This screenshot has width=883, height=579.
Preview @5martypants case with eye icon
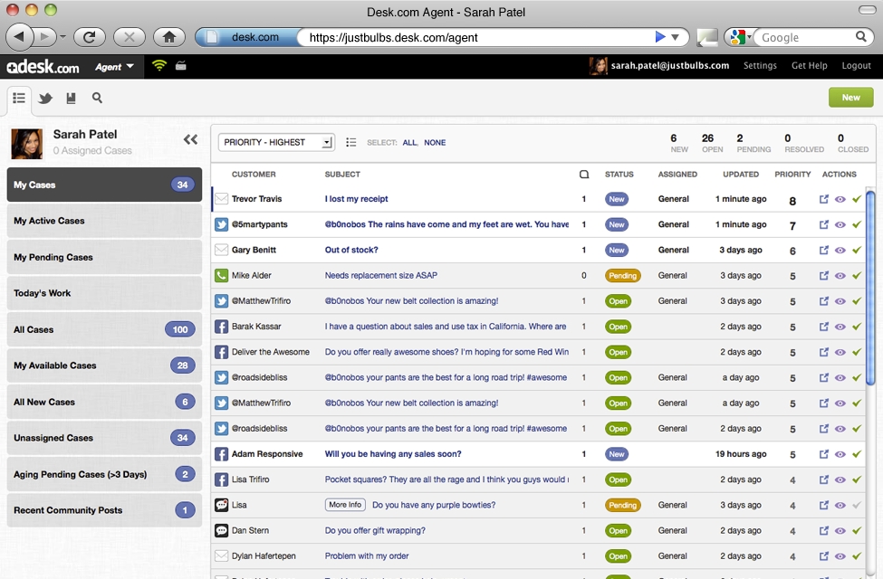click(840, 224)
